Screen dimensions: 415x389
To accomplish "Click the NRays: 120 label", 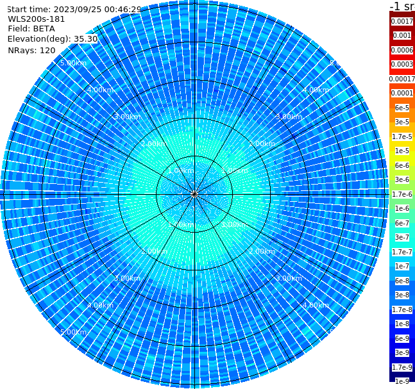I will pos(31,50).
